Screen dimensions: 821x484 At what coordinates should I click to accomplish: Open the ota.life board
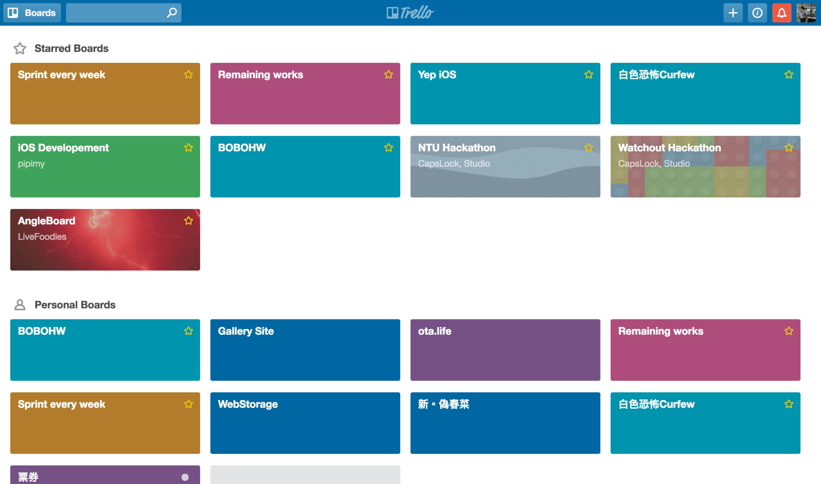505,350
